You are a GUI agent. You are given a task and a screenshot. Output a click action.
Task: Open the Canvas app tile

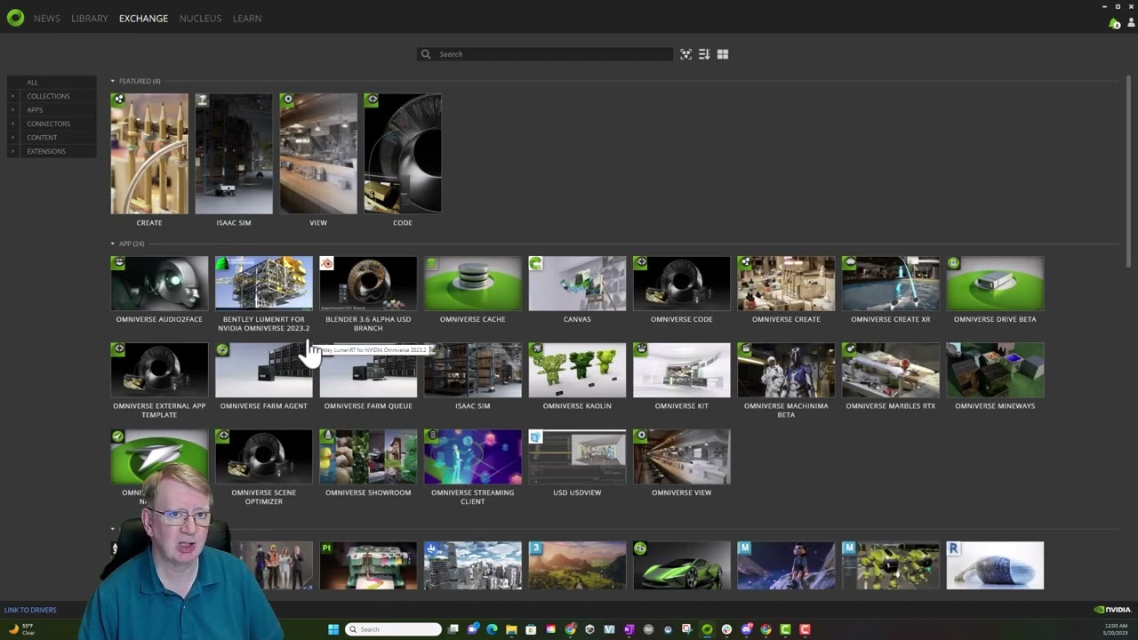tap(577, 290)
